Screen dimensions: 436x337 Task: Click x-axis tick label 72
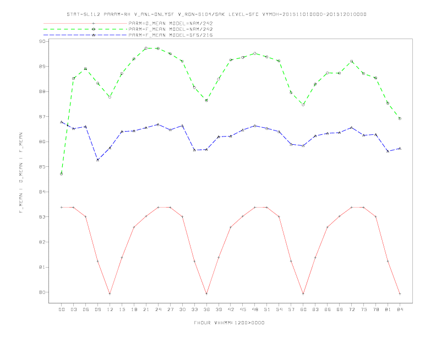coord(351,309)
